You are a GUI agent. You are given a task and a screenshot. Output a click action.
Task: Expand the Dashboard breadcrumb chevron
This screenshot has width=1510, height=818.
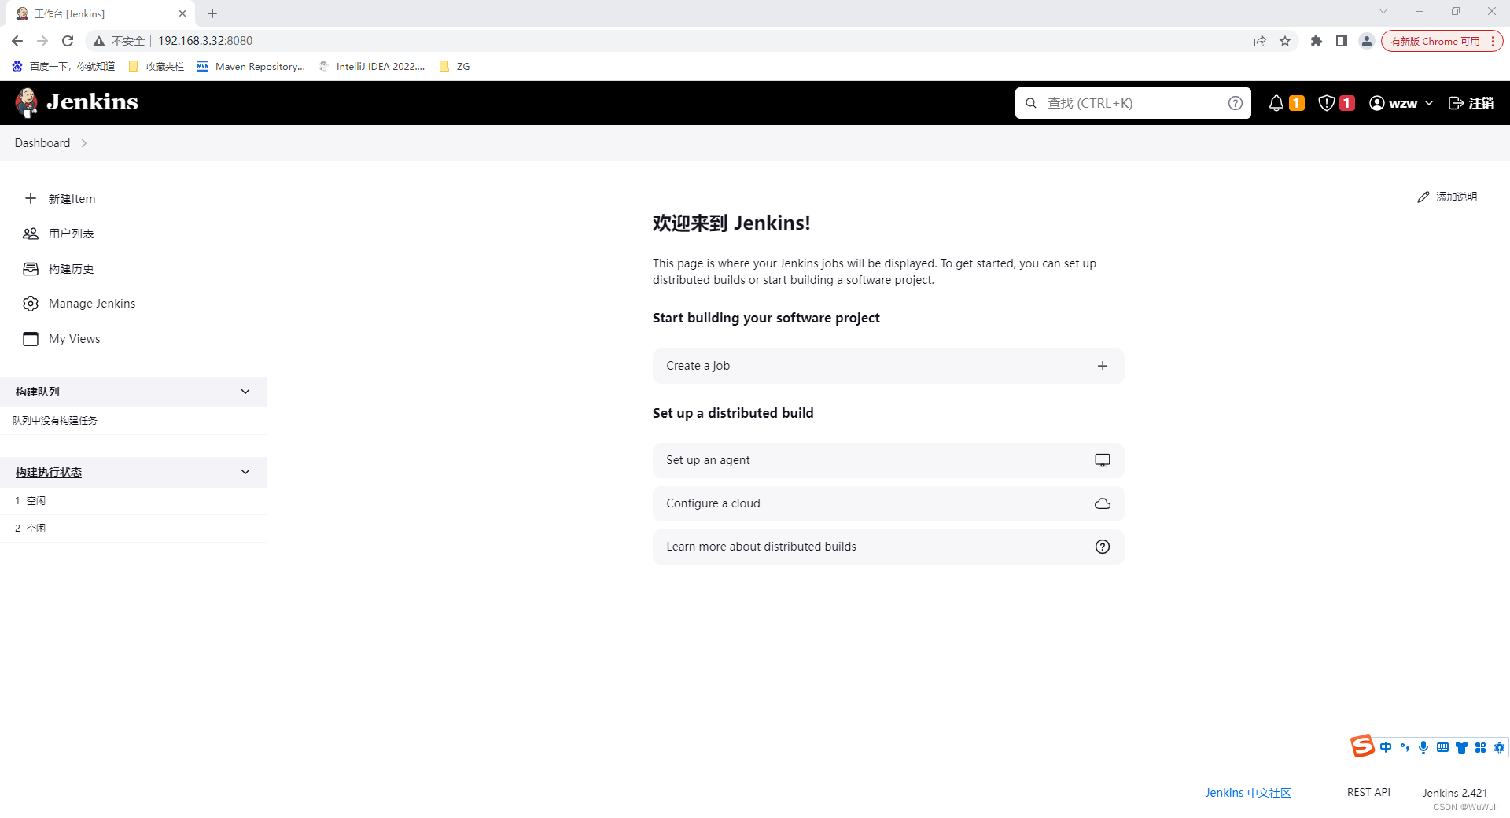pos(84,143)
